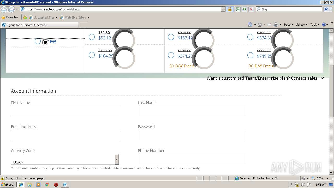Open Chrome from the taskbar

[x=47, y=185]
